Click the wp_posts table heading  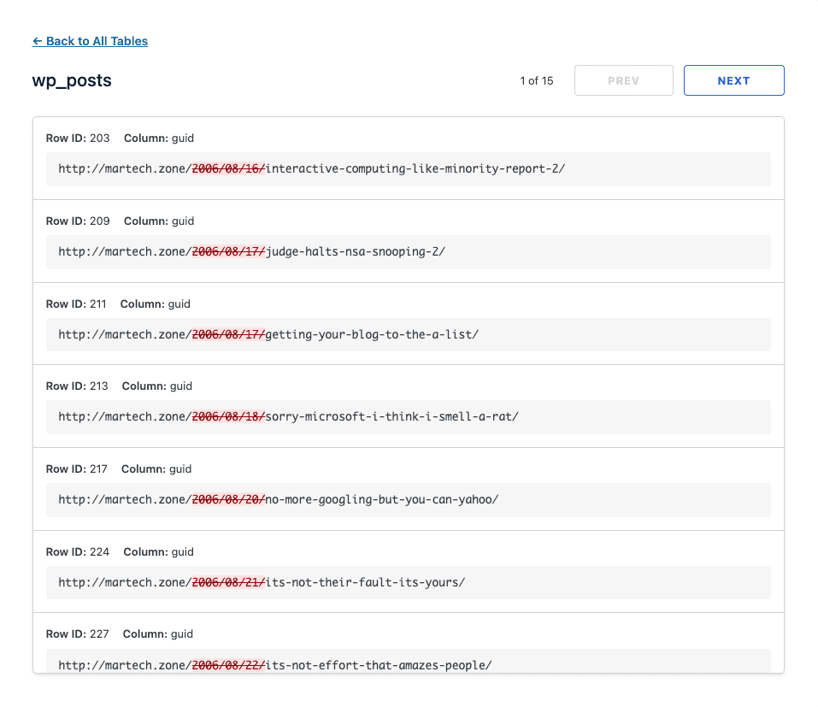click(72, 80)
